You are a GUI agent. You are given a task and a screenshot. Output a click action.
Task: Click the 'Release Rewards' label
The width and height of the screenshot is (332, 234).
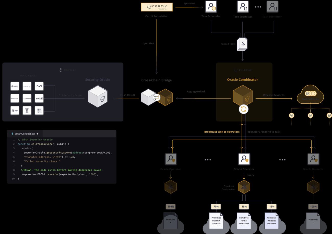click(274, 95)
